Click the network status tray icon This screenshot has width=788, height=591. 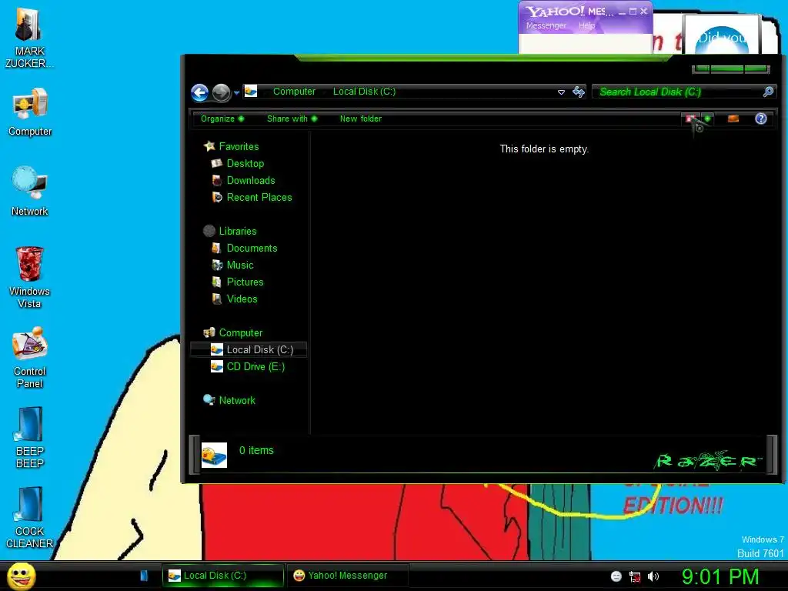pyautogui.click(x=635, y=577)
